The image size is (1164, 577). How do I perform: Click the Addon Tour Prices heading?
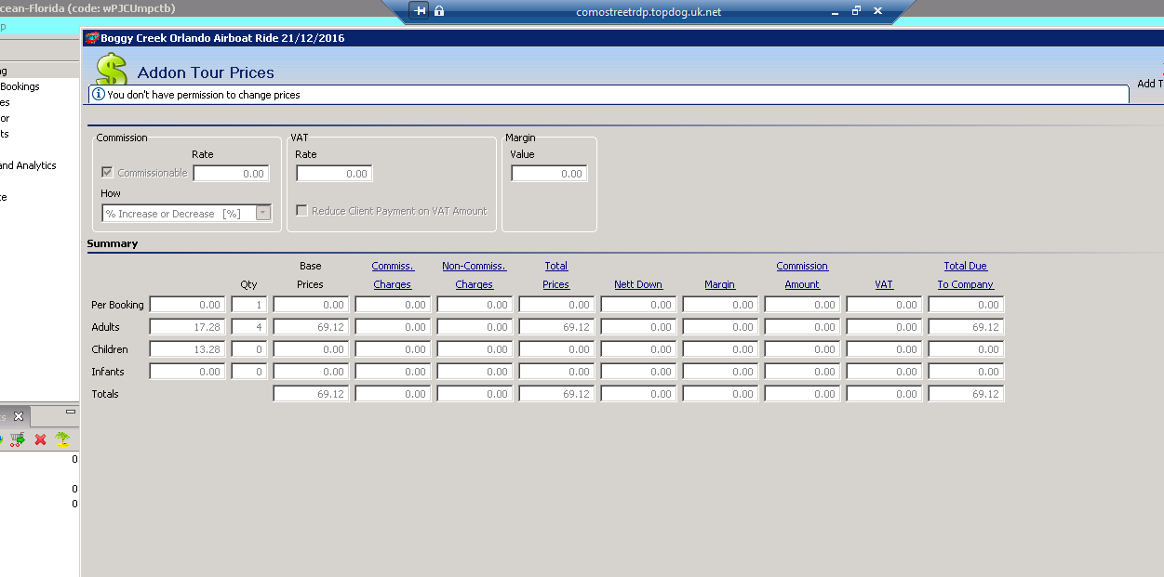pyautogui.click(x=206, y=72)
